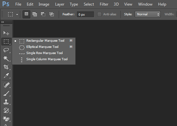This screenshot has width=177, height=126.
Task: Open the Filter menu
Action: coord(104,4)
